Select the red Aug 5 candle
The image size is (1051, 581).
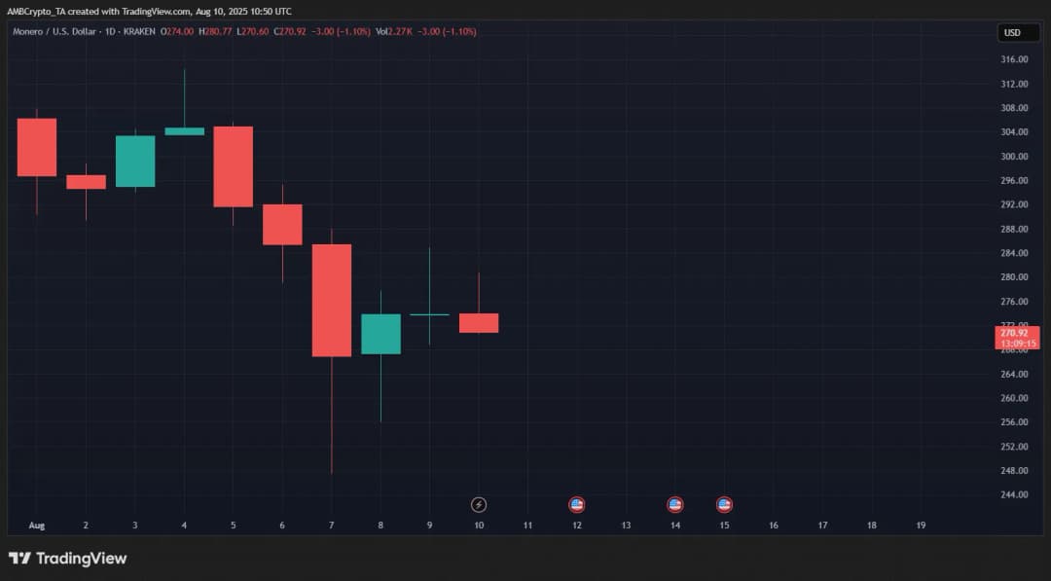click(x=234, y=166)
